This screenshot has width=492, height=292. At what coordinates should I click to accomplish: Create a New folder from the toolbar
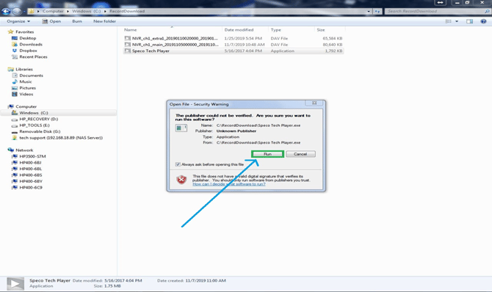(x=104, y=21)
